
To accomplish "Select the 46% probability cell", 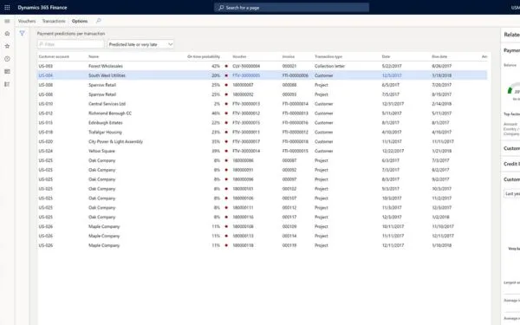I will pos(216,113).
